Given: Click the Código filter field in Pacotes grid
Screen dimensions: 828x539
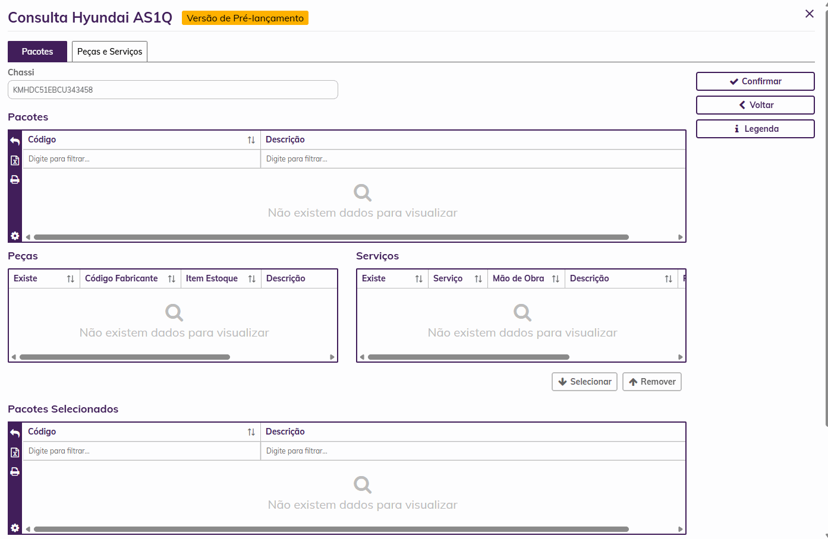Looking at the screenshot, I should tap(141, 159).
